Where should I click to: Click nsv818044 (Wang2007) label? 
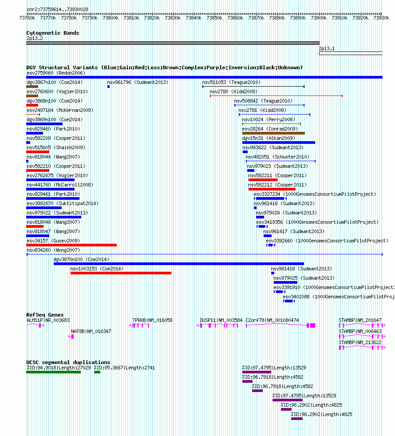(x=53, y=157)
